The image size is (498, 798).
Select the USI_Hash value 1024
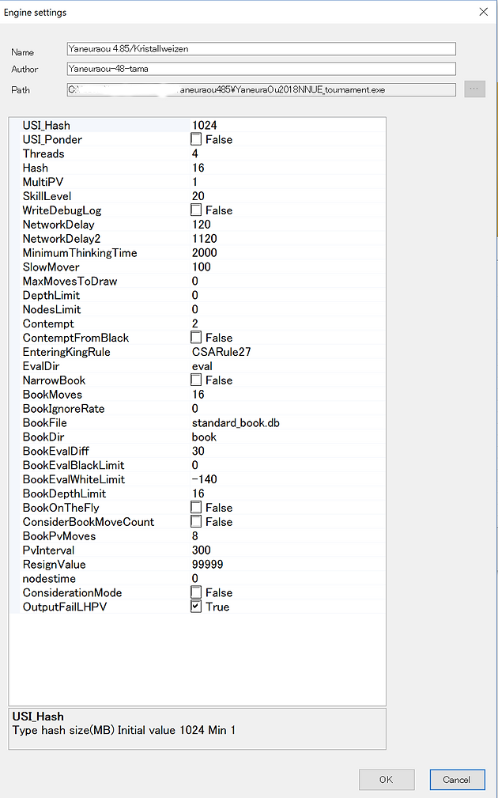point(205,125)
